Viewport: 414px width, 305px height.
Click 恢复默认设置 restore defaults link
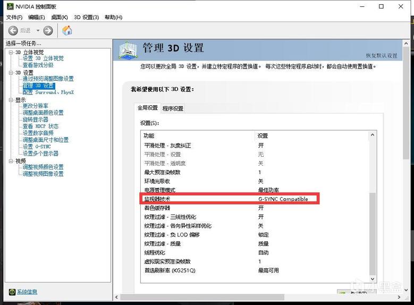click(x=381, y=56)
